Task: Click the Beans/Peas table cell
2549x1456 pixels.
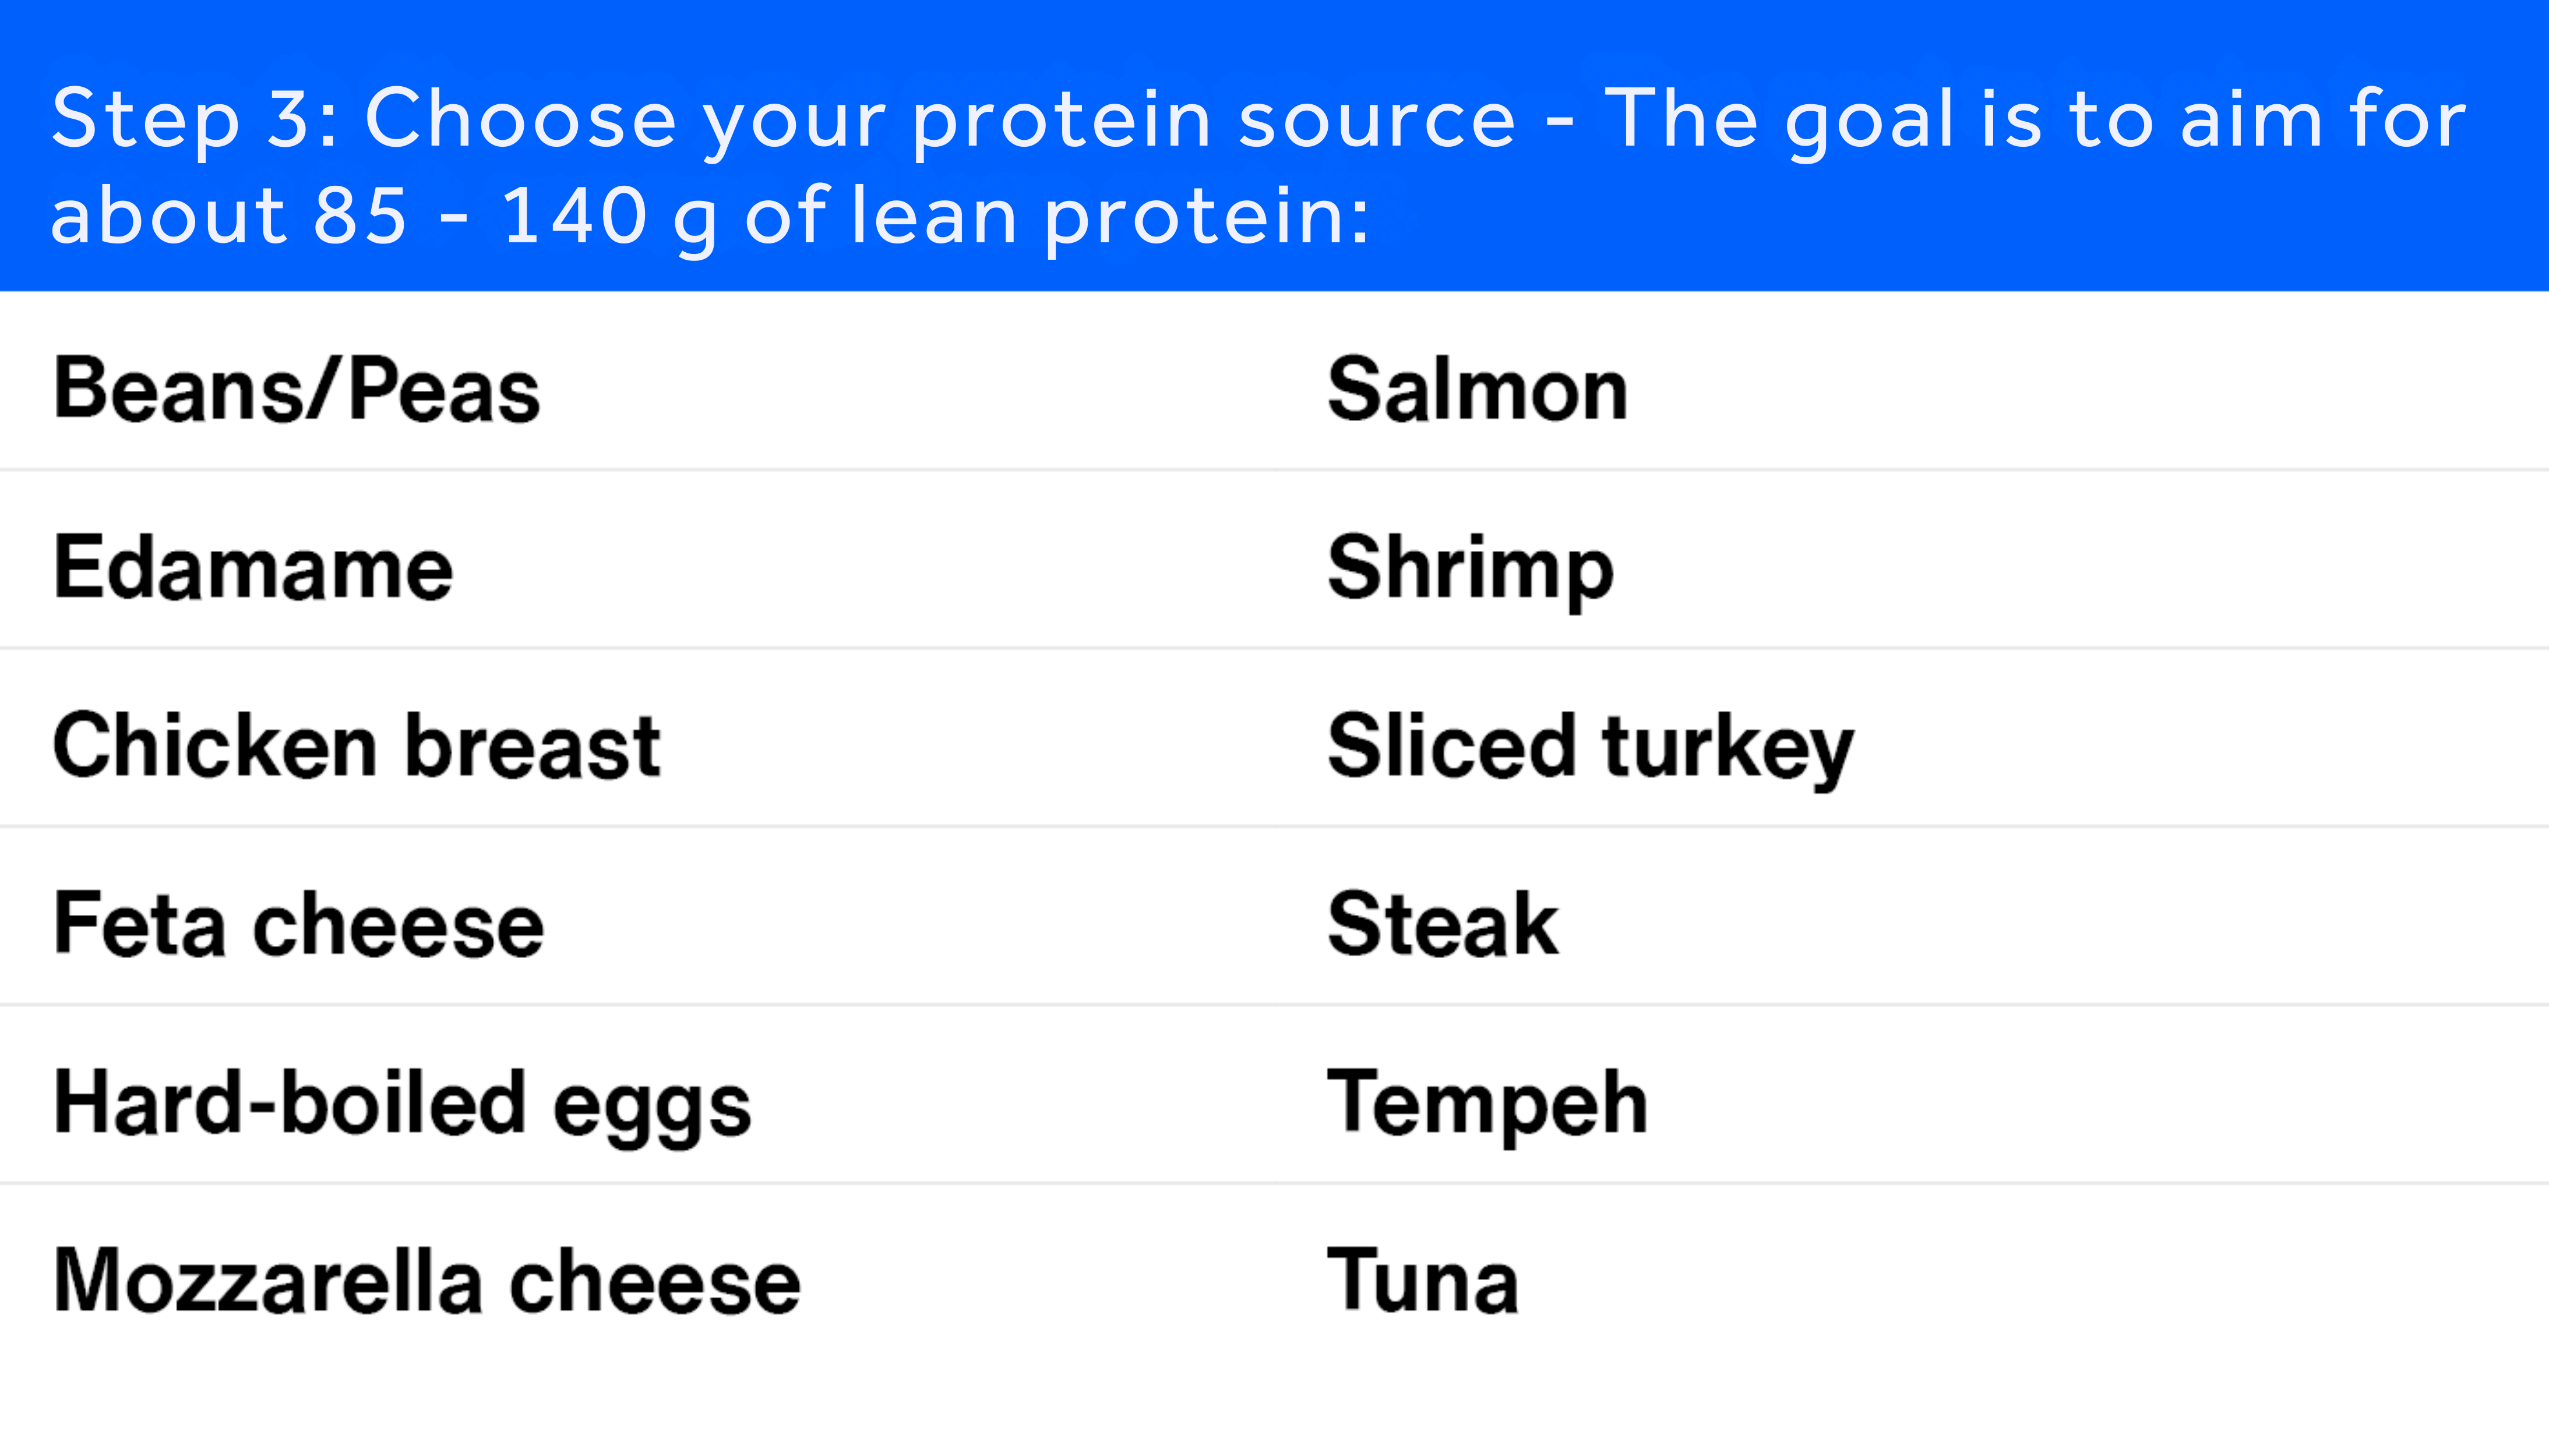Action: [297, 390]
